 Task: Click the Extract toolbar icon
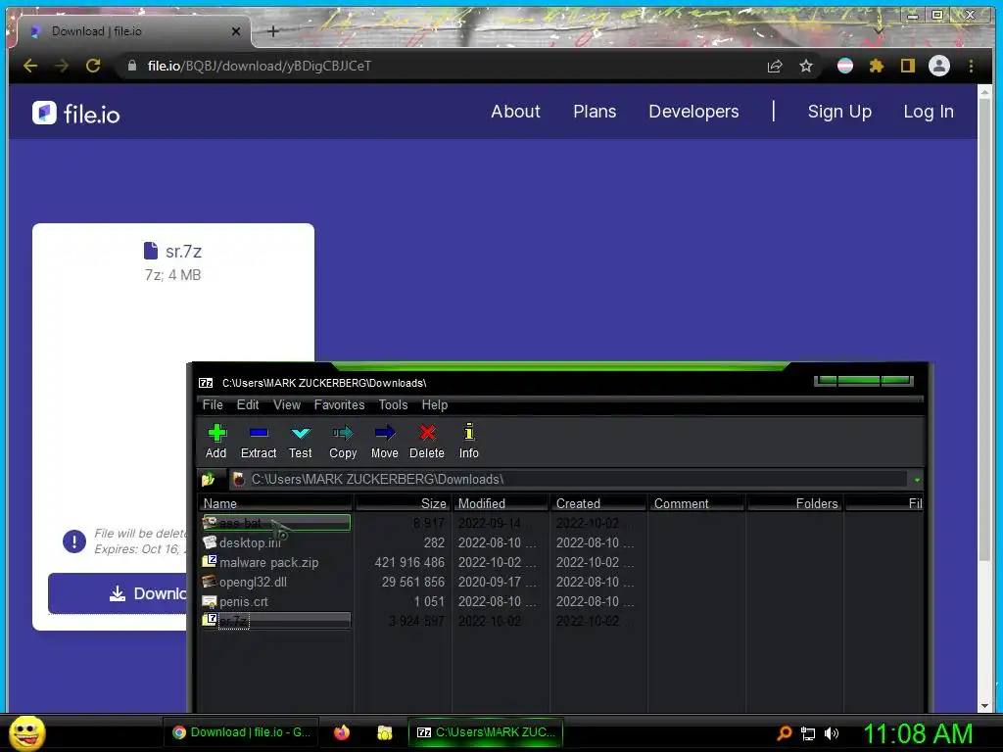point(259,442)
